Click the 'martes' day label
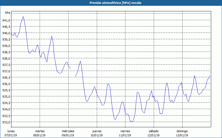The width and height of the screenshot is (222, 138). pyautogui.click(x=40, y=131)
